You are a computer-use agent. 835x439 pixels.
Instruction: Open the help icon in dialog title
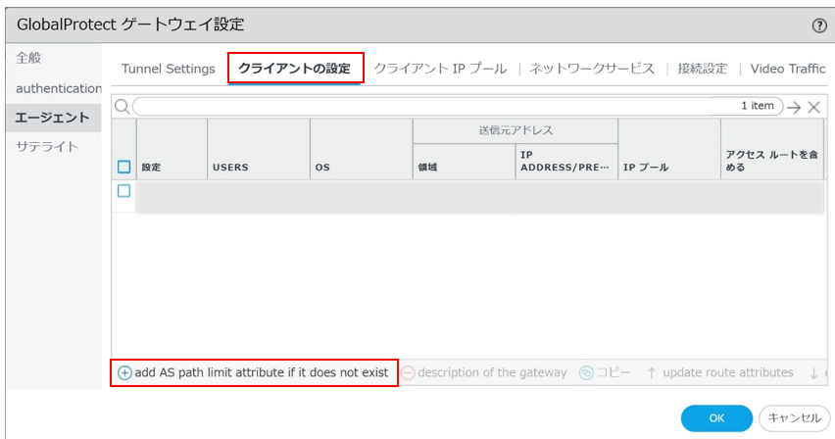pos(819,25)
